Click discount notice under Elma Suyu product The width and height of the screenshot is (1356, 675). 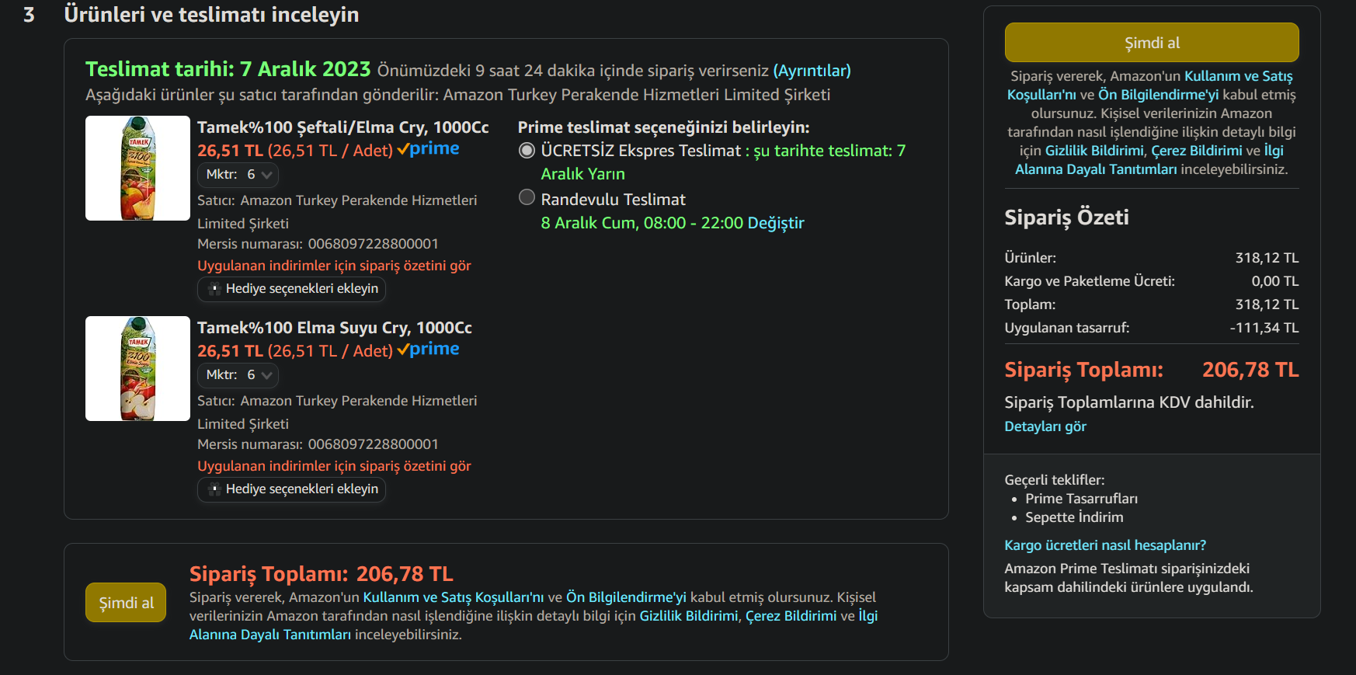pos(334,466)
